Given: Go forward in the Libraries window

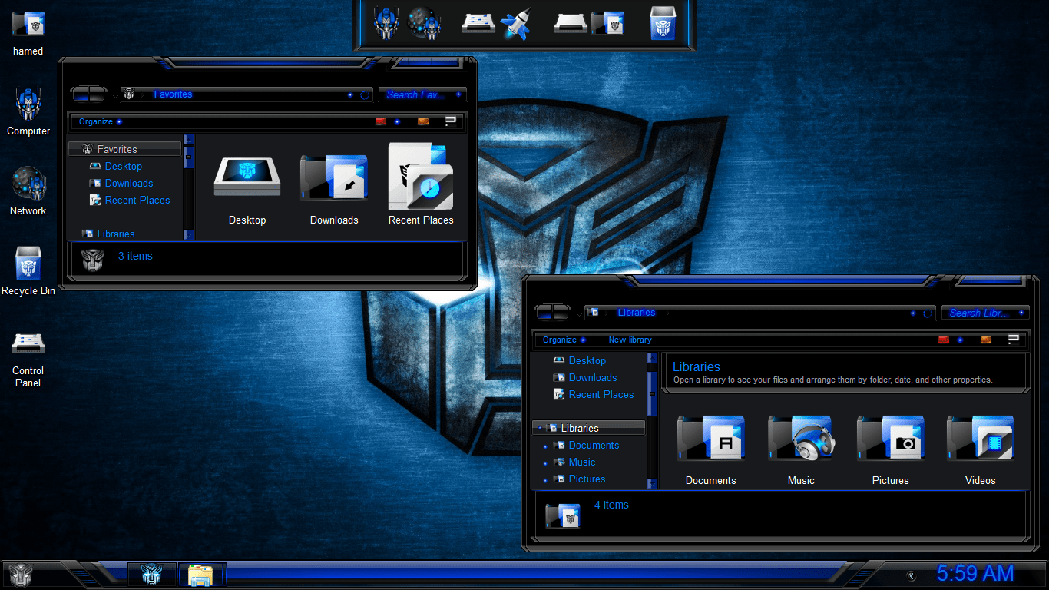Looking at the screenshot, I should click(561, 312).
